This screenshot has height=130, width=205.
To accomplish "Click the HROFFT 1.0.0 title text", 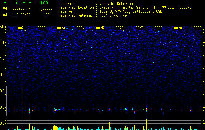I will [26, 3].
